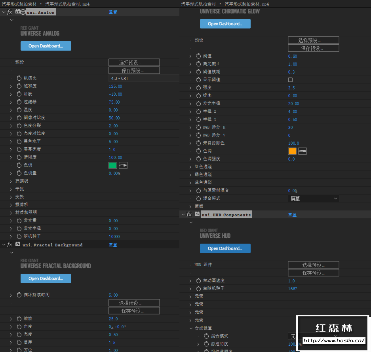Enable stopwatch for 主动画速度
Image resolution: width=371 pixels, height=352 pixels.
(x=198, y=280)
